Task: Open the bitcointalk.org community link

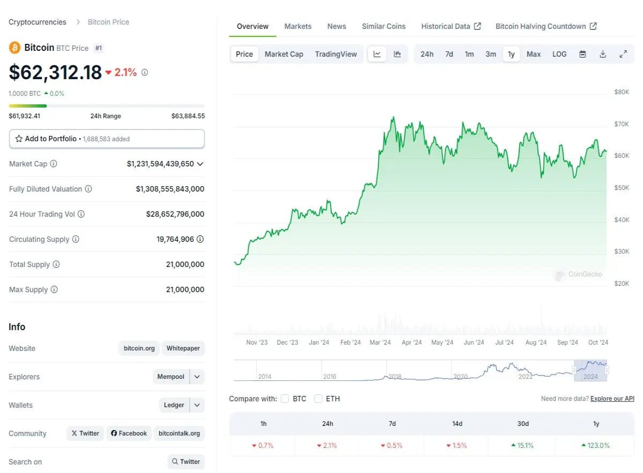Action: point(180,433)
